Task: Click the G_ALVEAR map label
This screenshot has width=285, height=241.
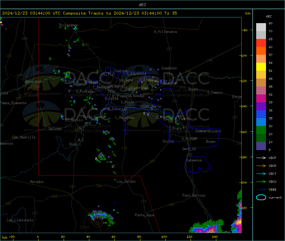Action: (189, 139)
